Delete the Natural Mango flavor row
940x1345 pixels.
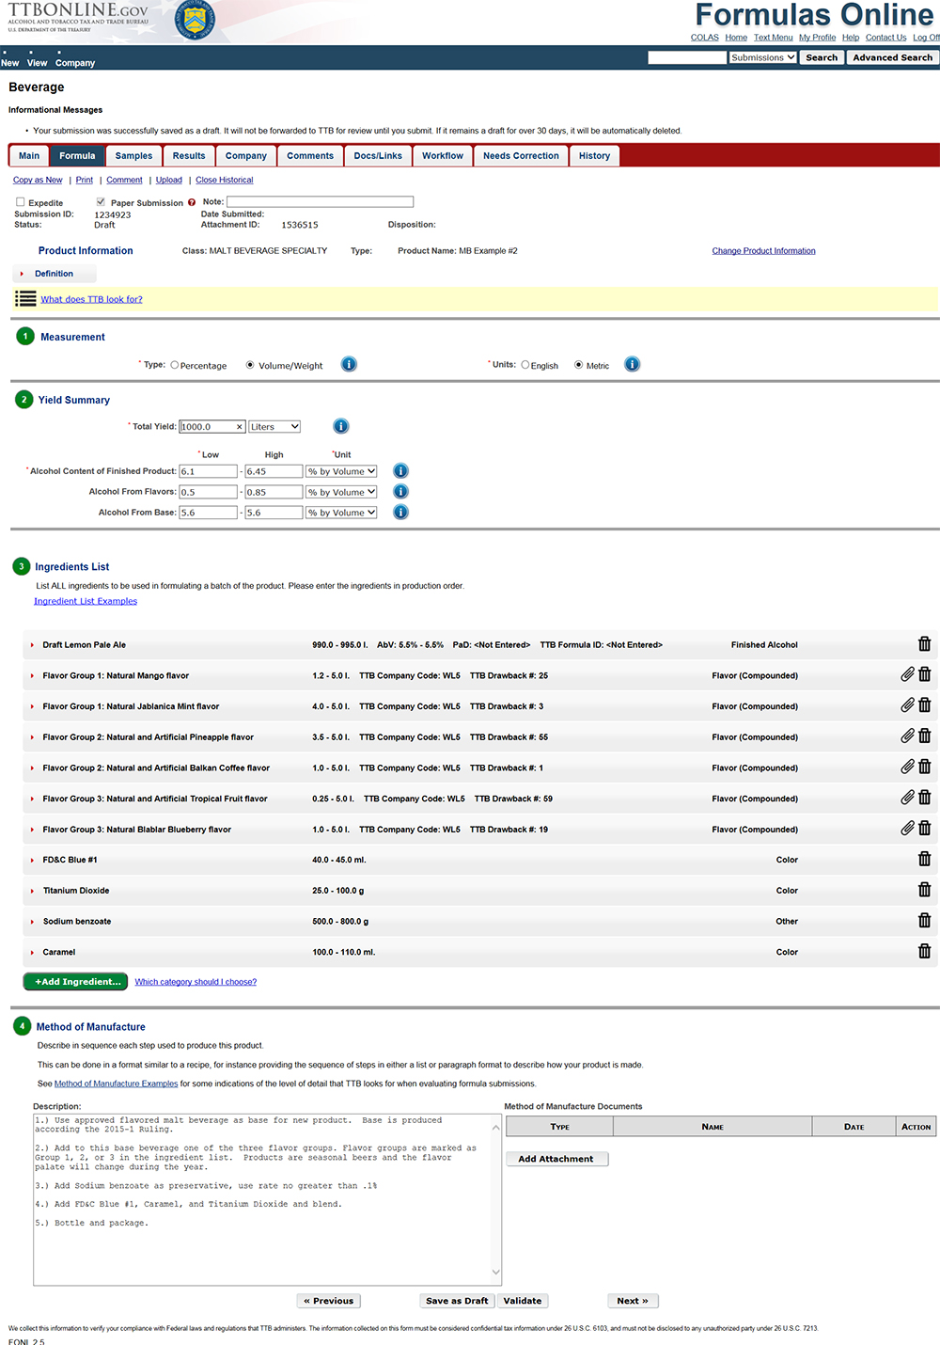[924, 674]
